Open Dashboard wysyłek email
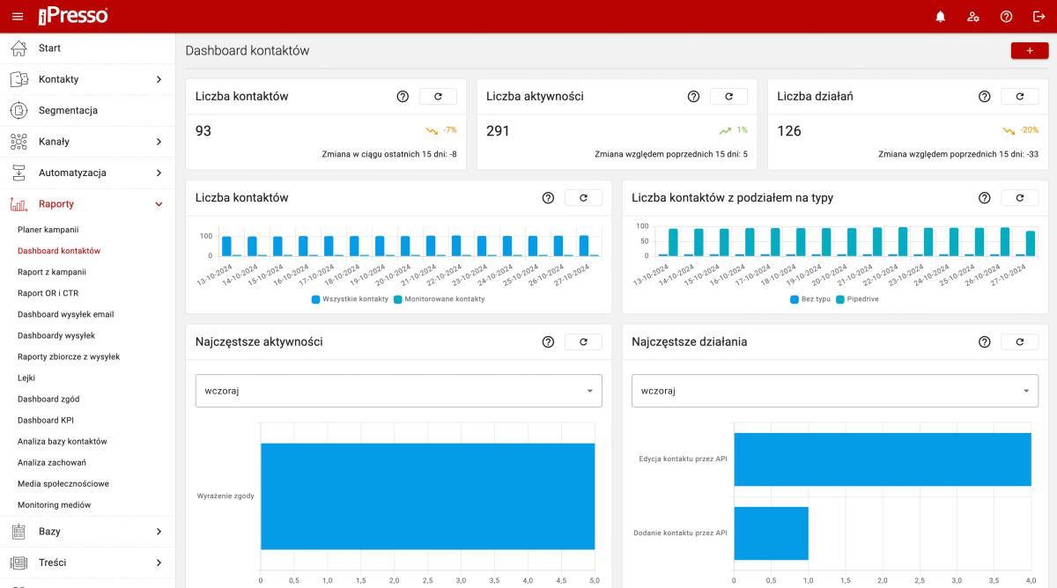 (x=66, y=314)
